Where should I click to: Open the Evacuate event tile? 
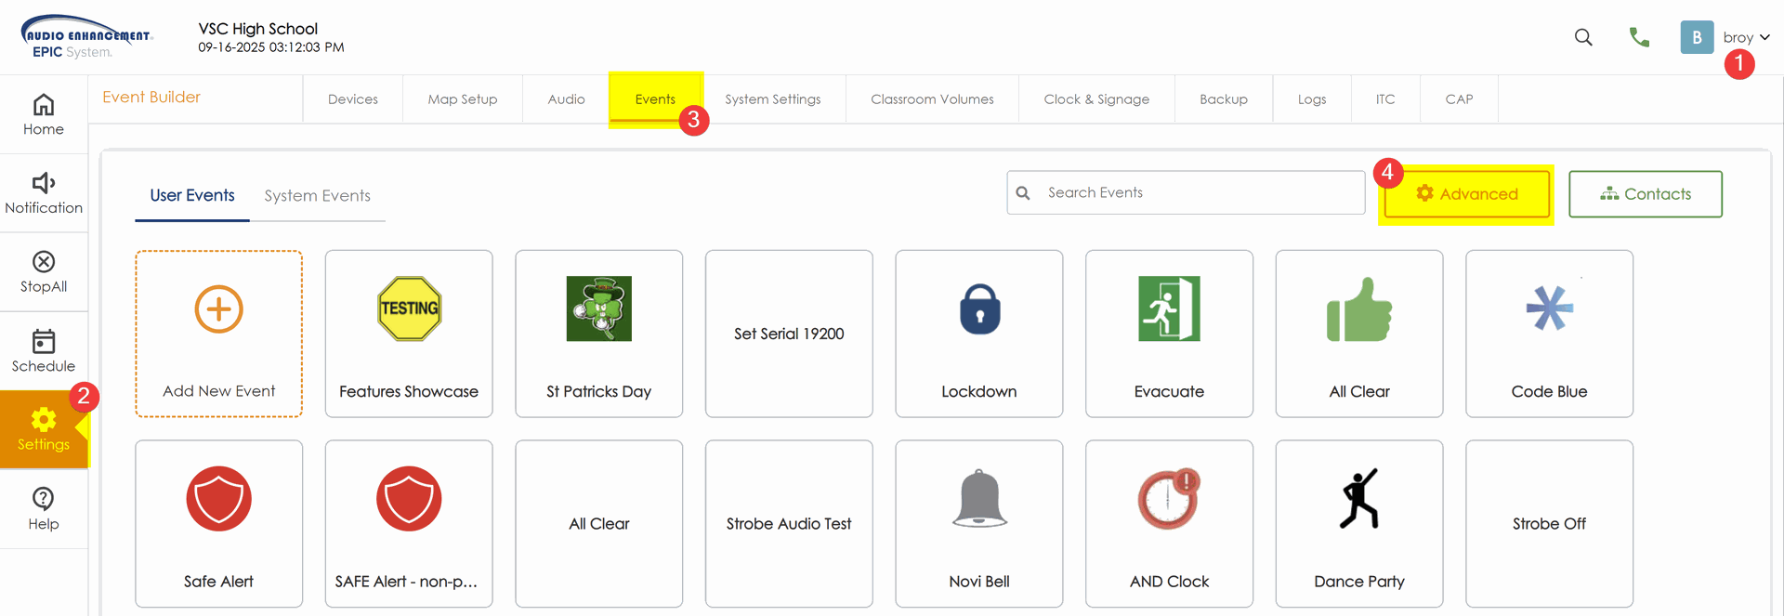1169,334
